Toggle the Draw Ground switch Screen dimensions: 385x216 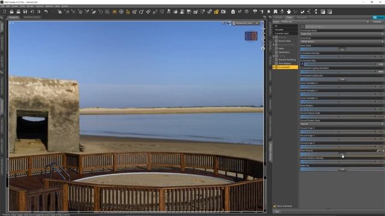coord(342,154)
